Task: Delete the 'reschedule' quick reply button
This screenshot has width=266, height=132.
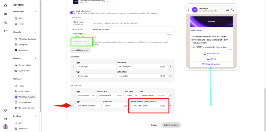Action: 170,76
